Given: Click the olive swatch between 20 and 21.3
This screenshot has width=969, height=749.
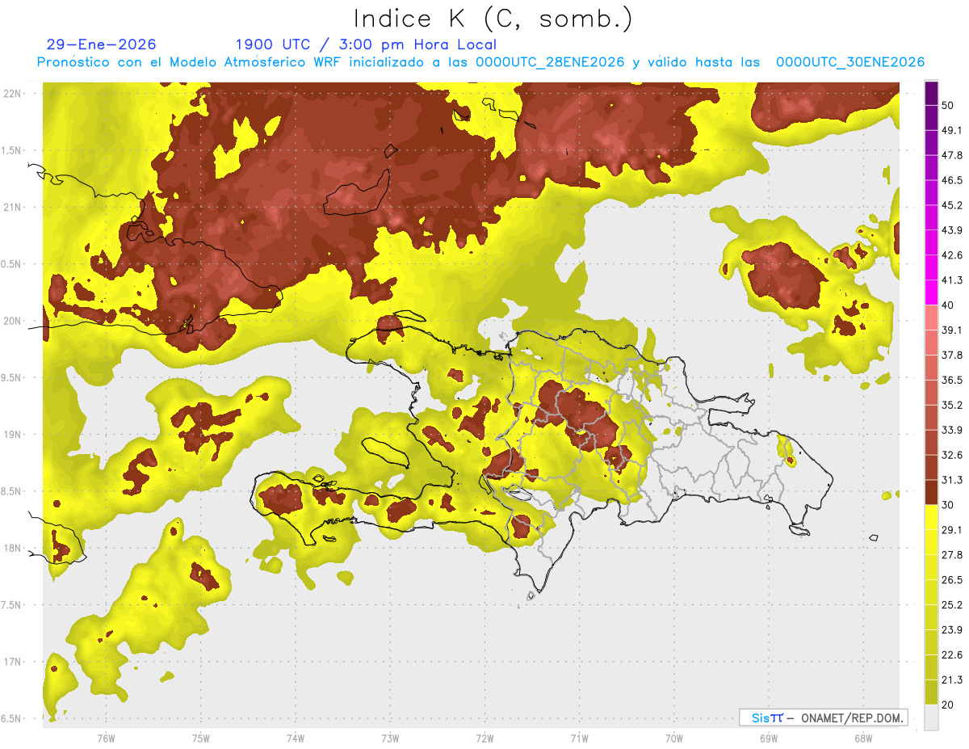Looking at the screenshot, I should (931, 692).
